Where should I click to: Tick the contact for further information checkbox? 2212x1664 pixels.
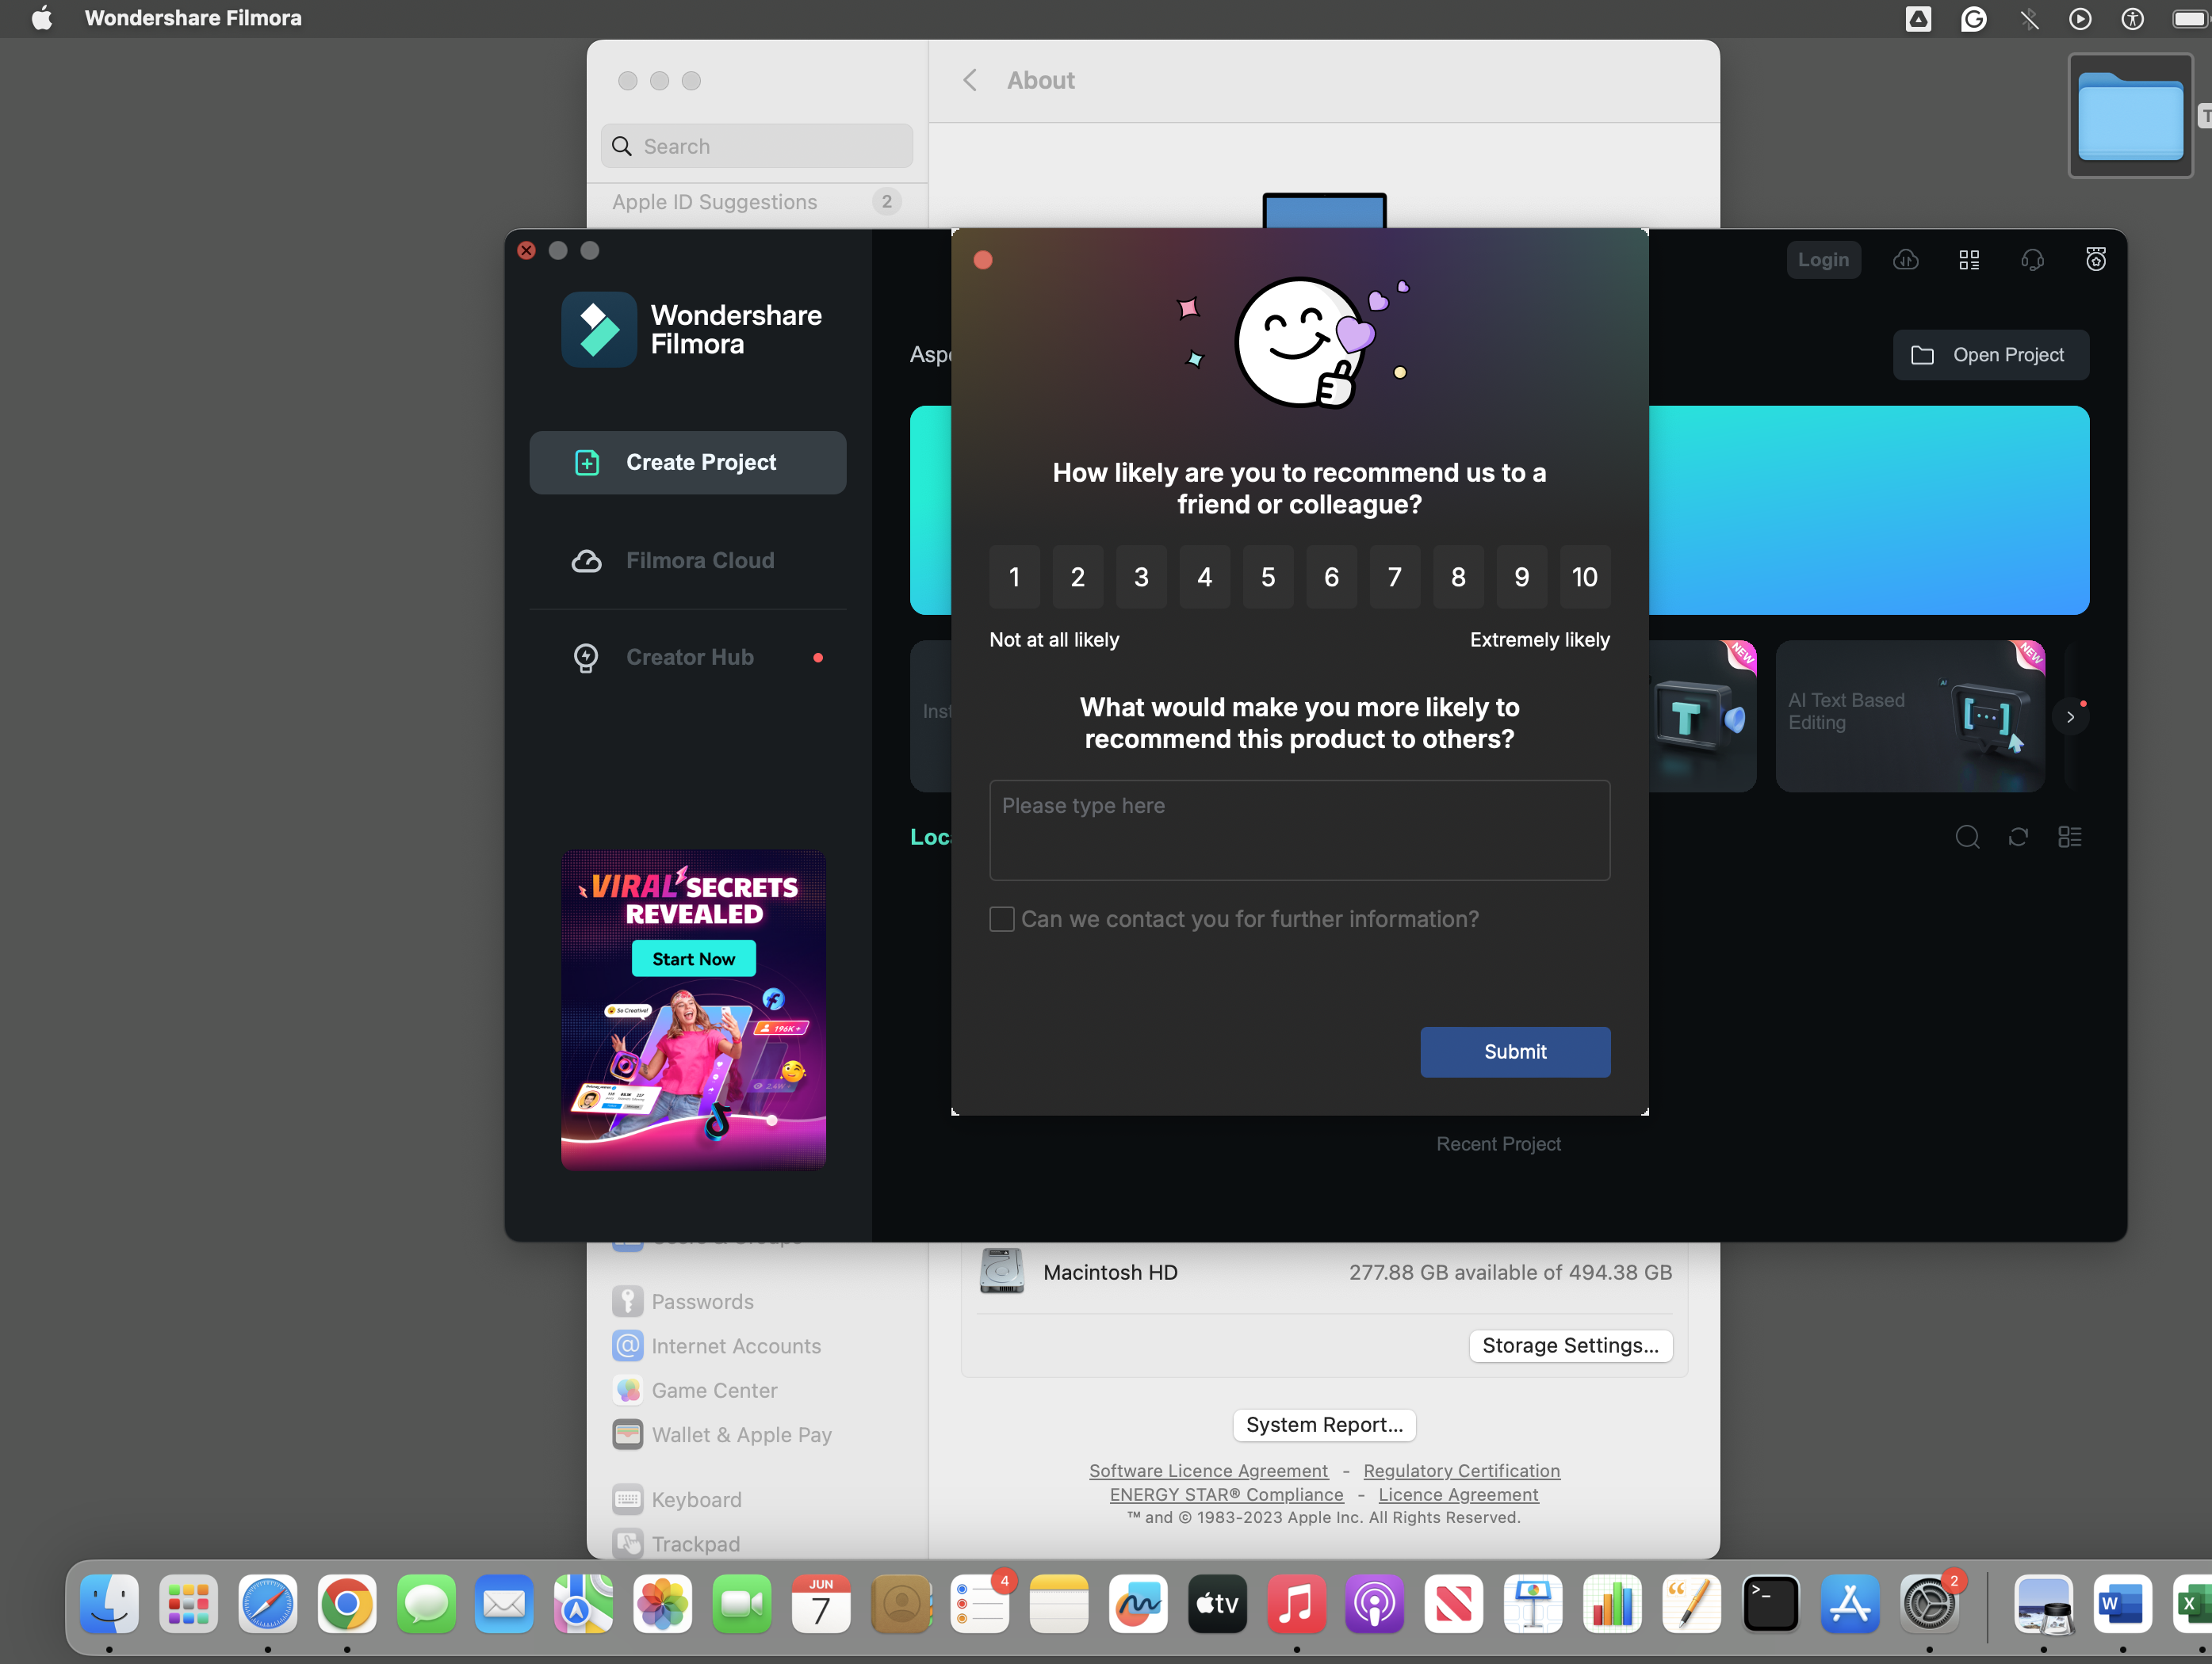click(x=1002, y=918)
